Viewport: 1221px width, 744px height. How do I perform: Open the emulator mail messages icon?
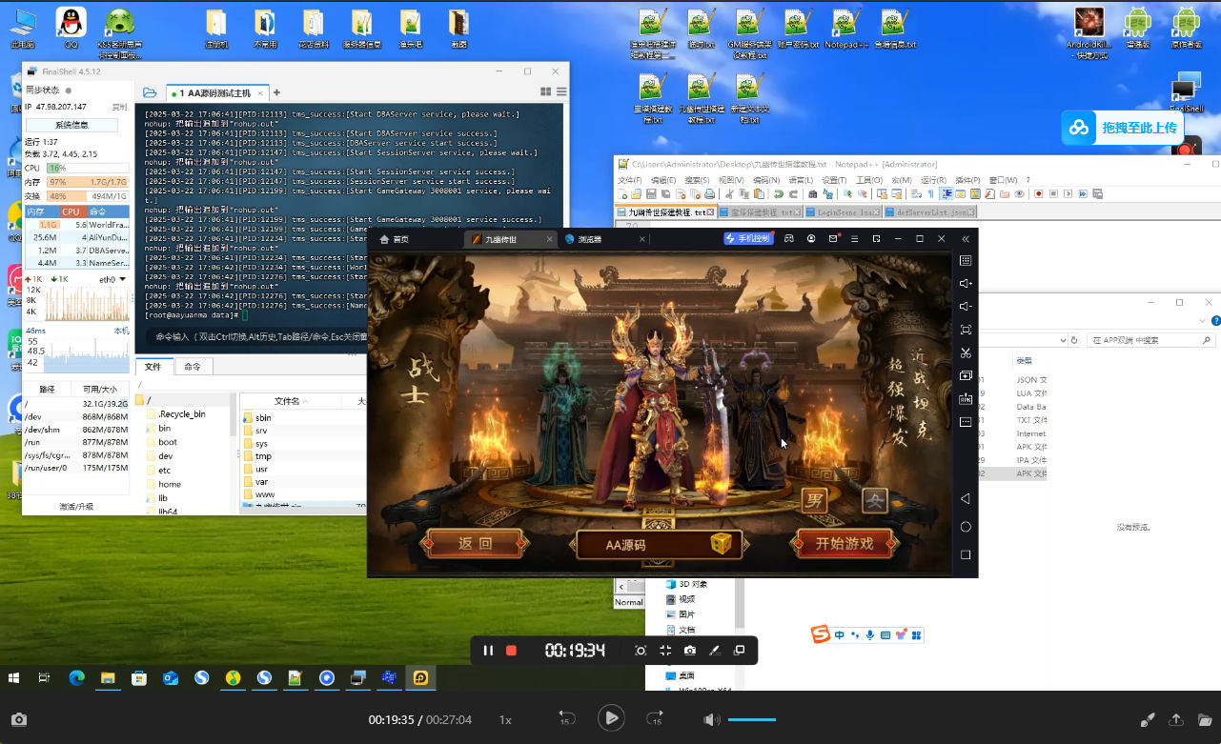coord(833,239)
